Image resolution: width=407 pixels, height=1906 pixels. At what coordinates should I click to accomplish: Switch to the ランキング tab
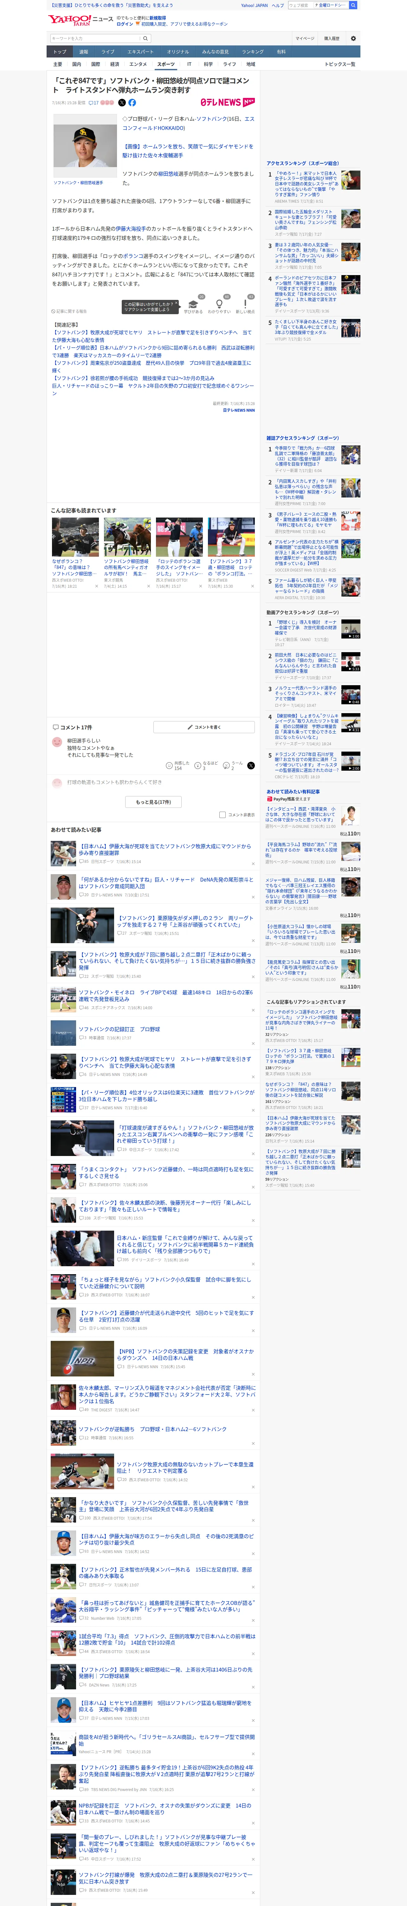pyautogui.click(x=253, y=52)
